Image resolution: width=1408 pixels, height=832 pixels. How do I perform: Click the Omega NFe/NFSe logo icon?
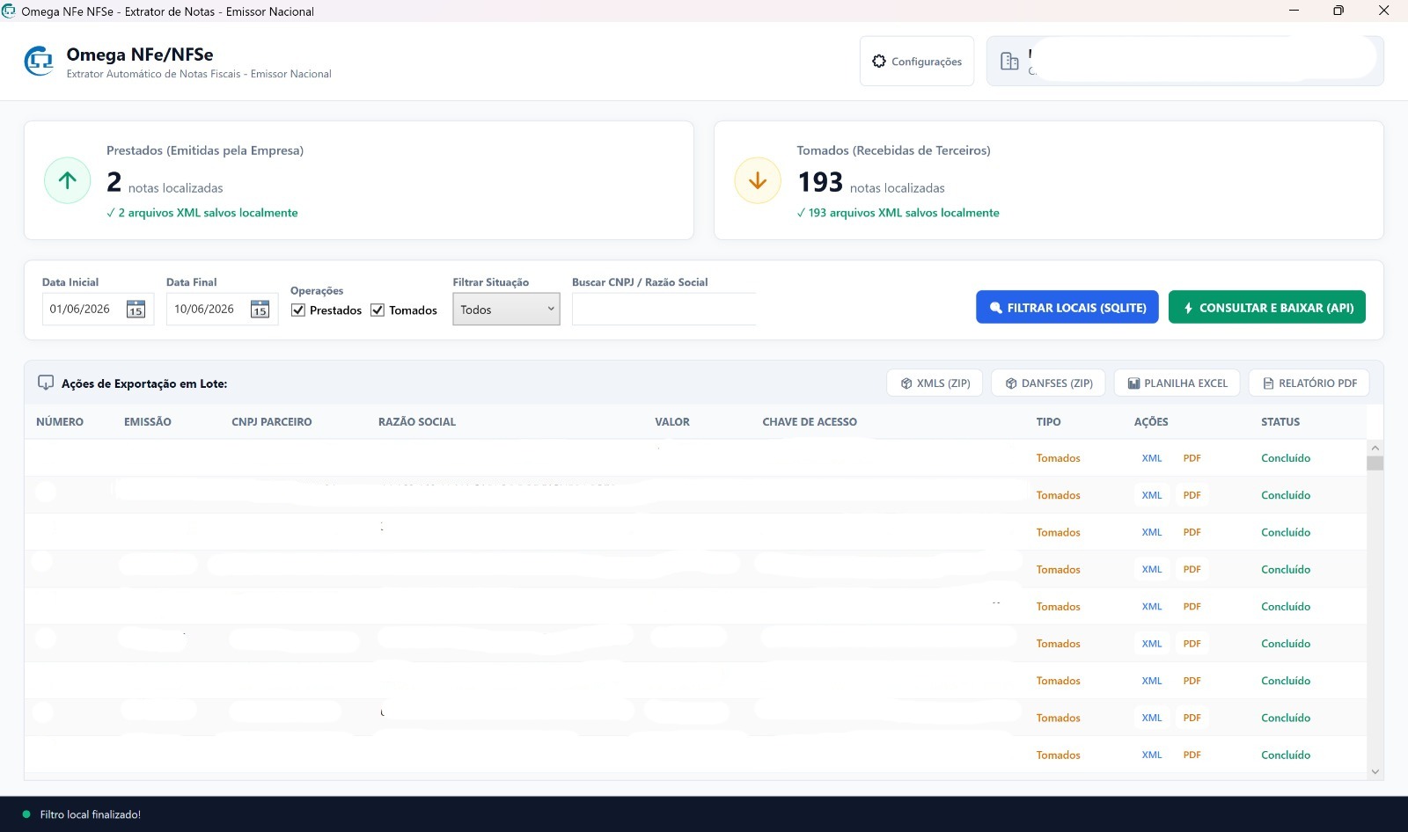point(40,62)
